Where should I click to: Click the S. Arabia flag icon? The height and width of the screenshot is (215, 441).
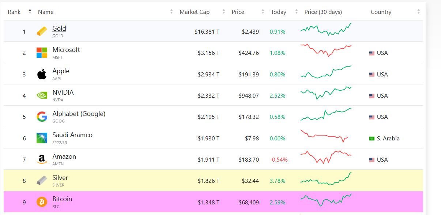pyautogui.click(x=372, y=139)
